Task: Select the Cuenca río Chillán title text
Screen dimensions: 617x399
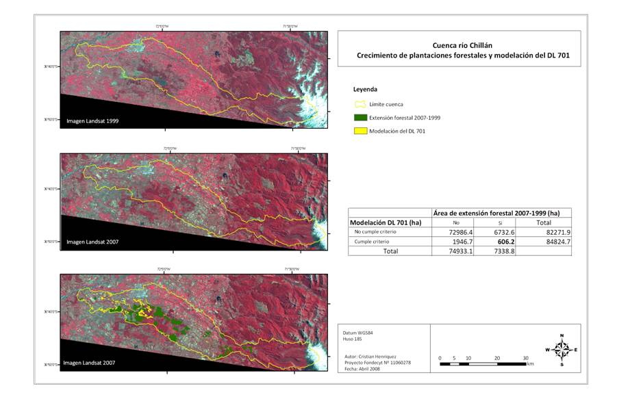Action: 459,42
